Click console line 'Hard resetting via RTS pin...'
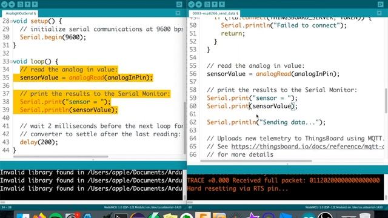 click(x=238, y=188)
